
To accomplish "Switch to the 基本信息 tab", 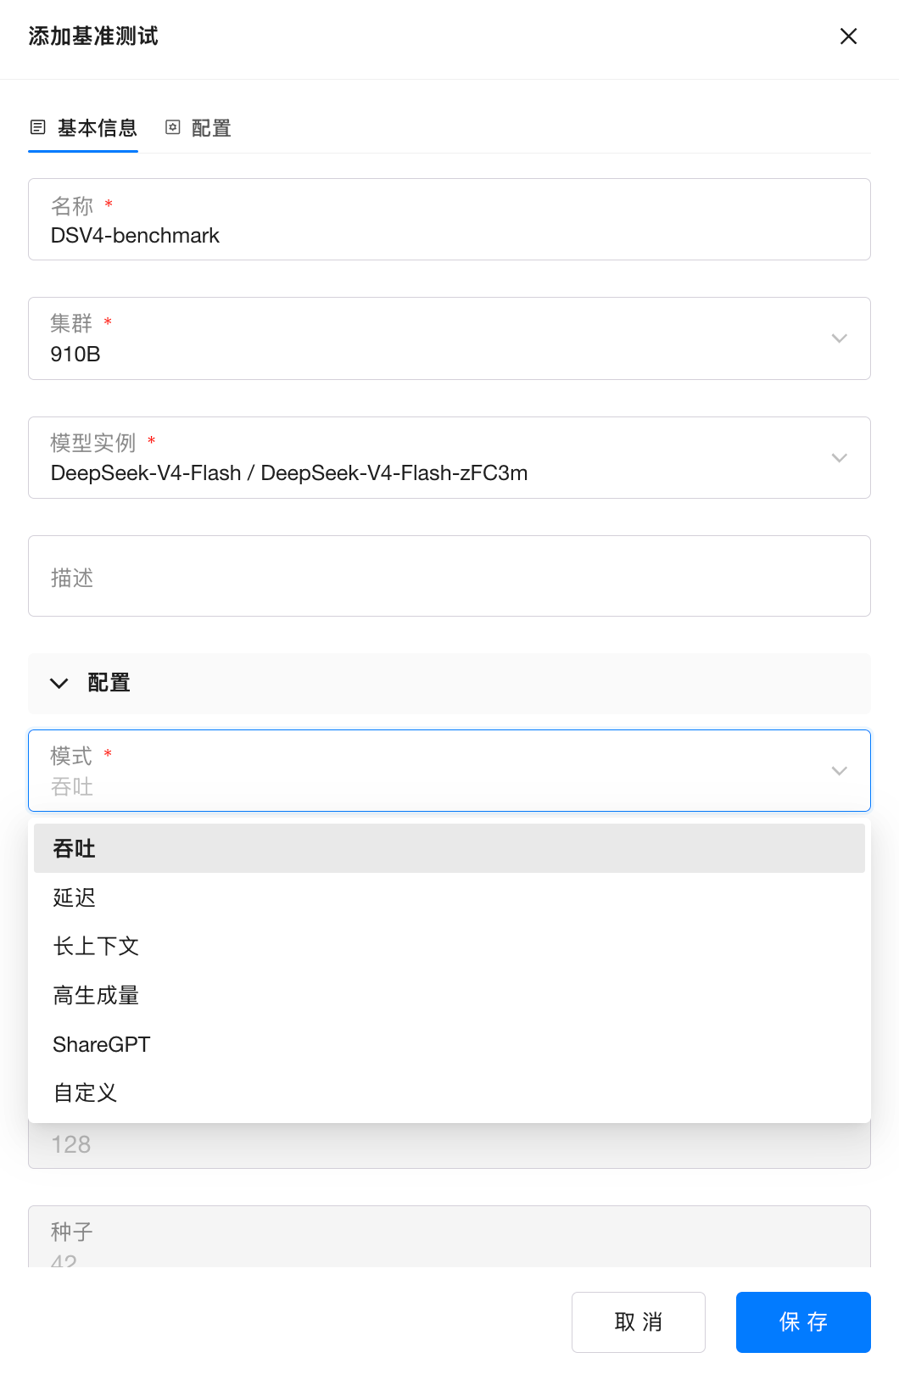I will coord(97,128).
